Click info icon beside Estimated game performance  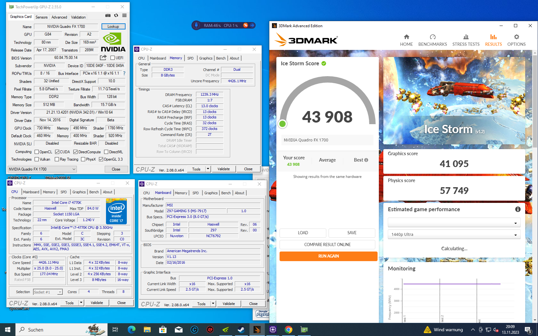(518, 209)
